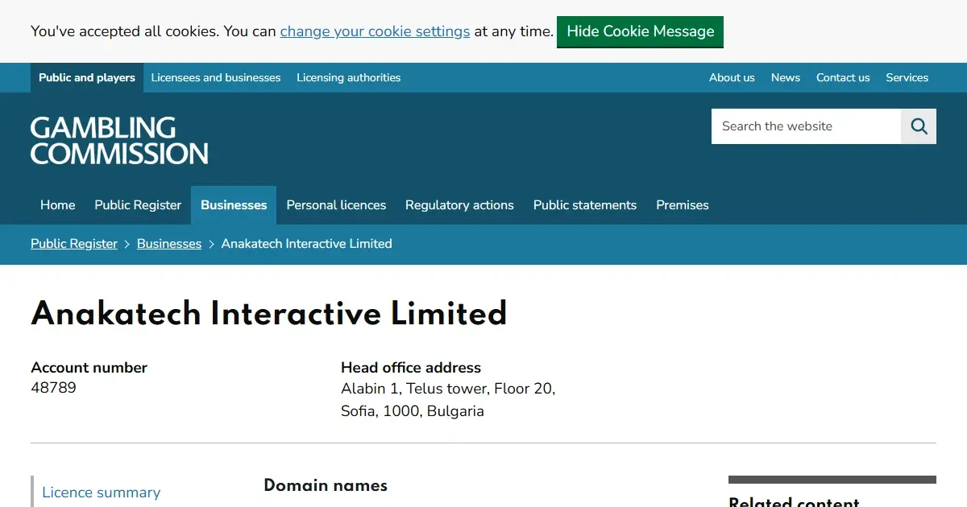Select the Businesses navigation item
967x507 pixels.
tap(234, 205)
